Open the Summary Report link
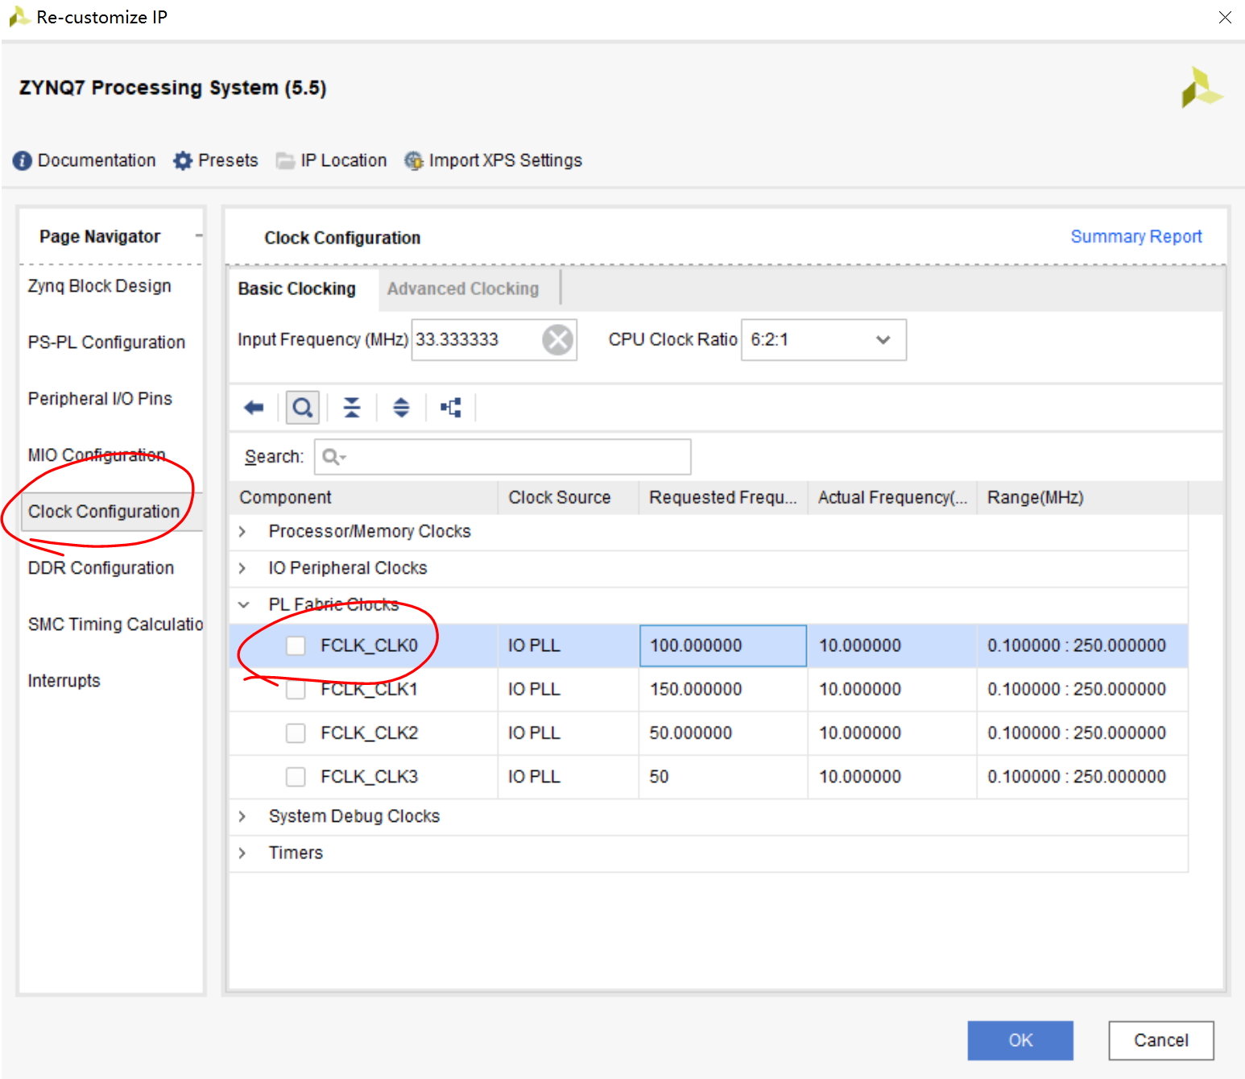The height and width of the screenshot is (1079, 1245). click(x=1136, y=236)
